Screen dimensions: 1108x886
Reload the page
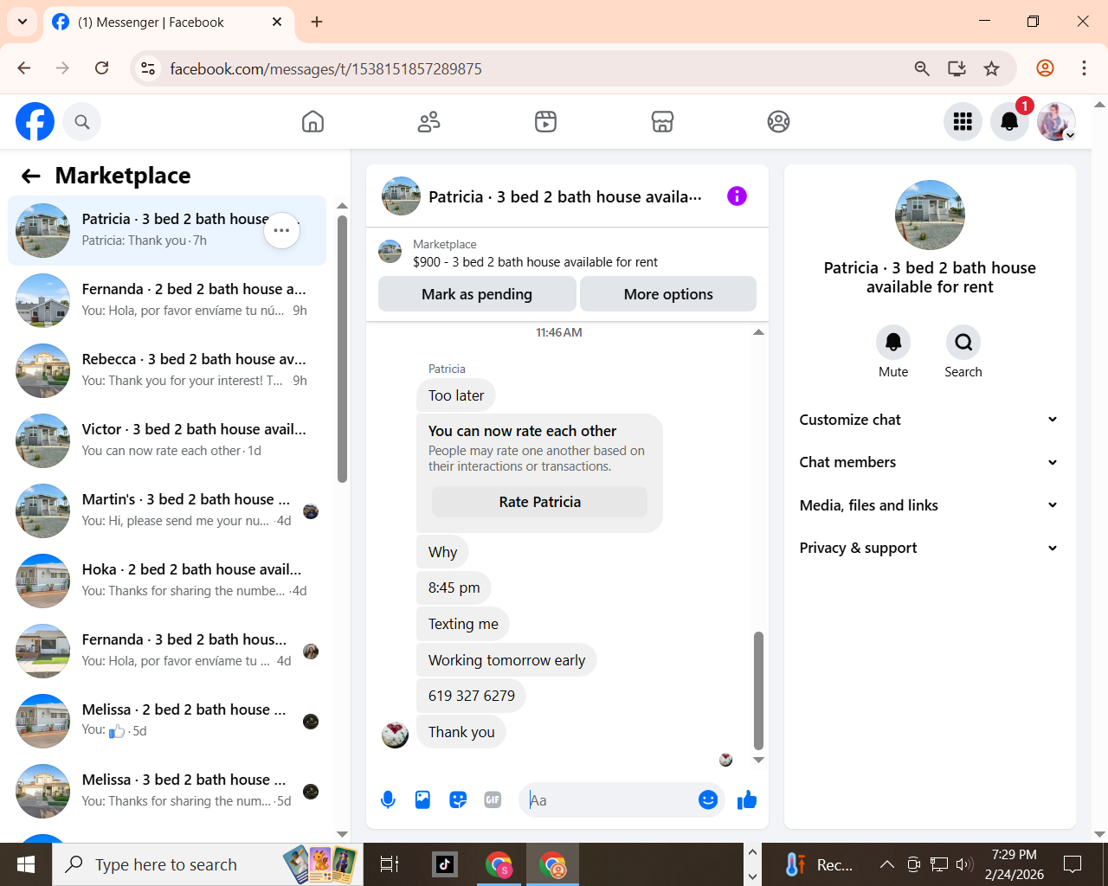(102, 68)
